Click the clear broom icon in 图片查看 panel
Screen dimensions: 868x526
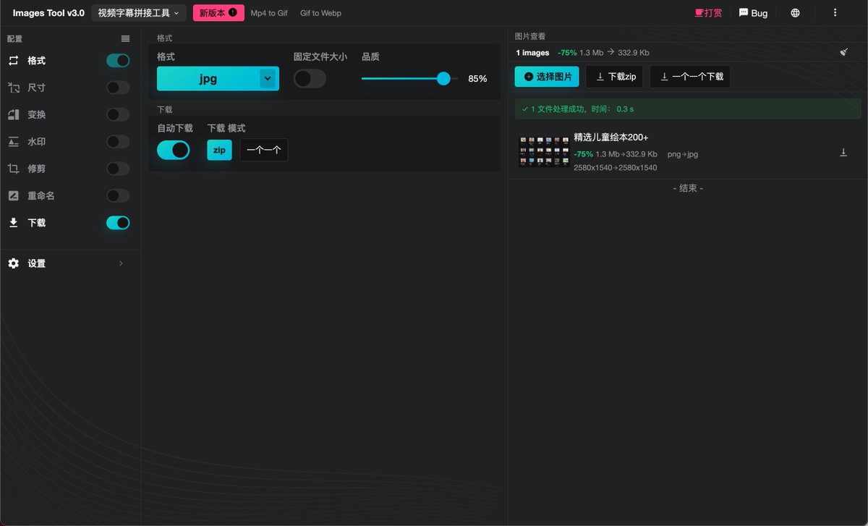pos(843,52)
